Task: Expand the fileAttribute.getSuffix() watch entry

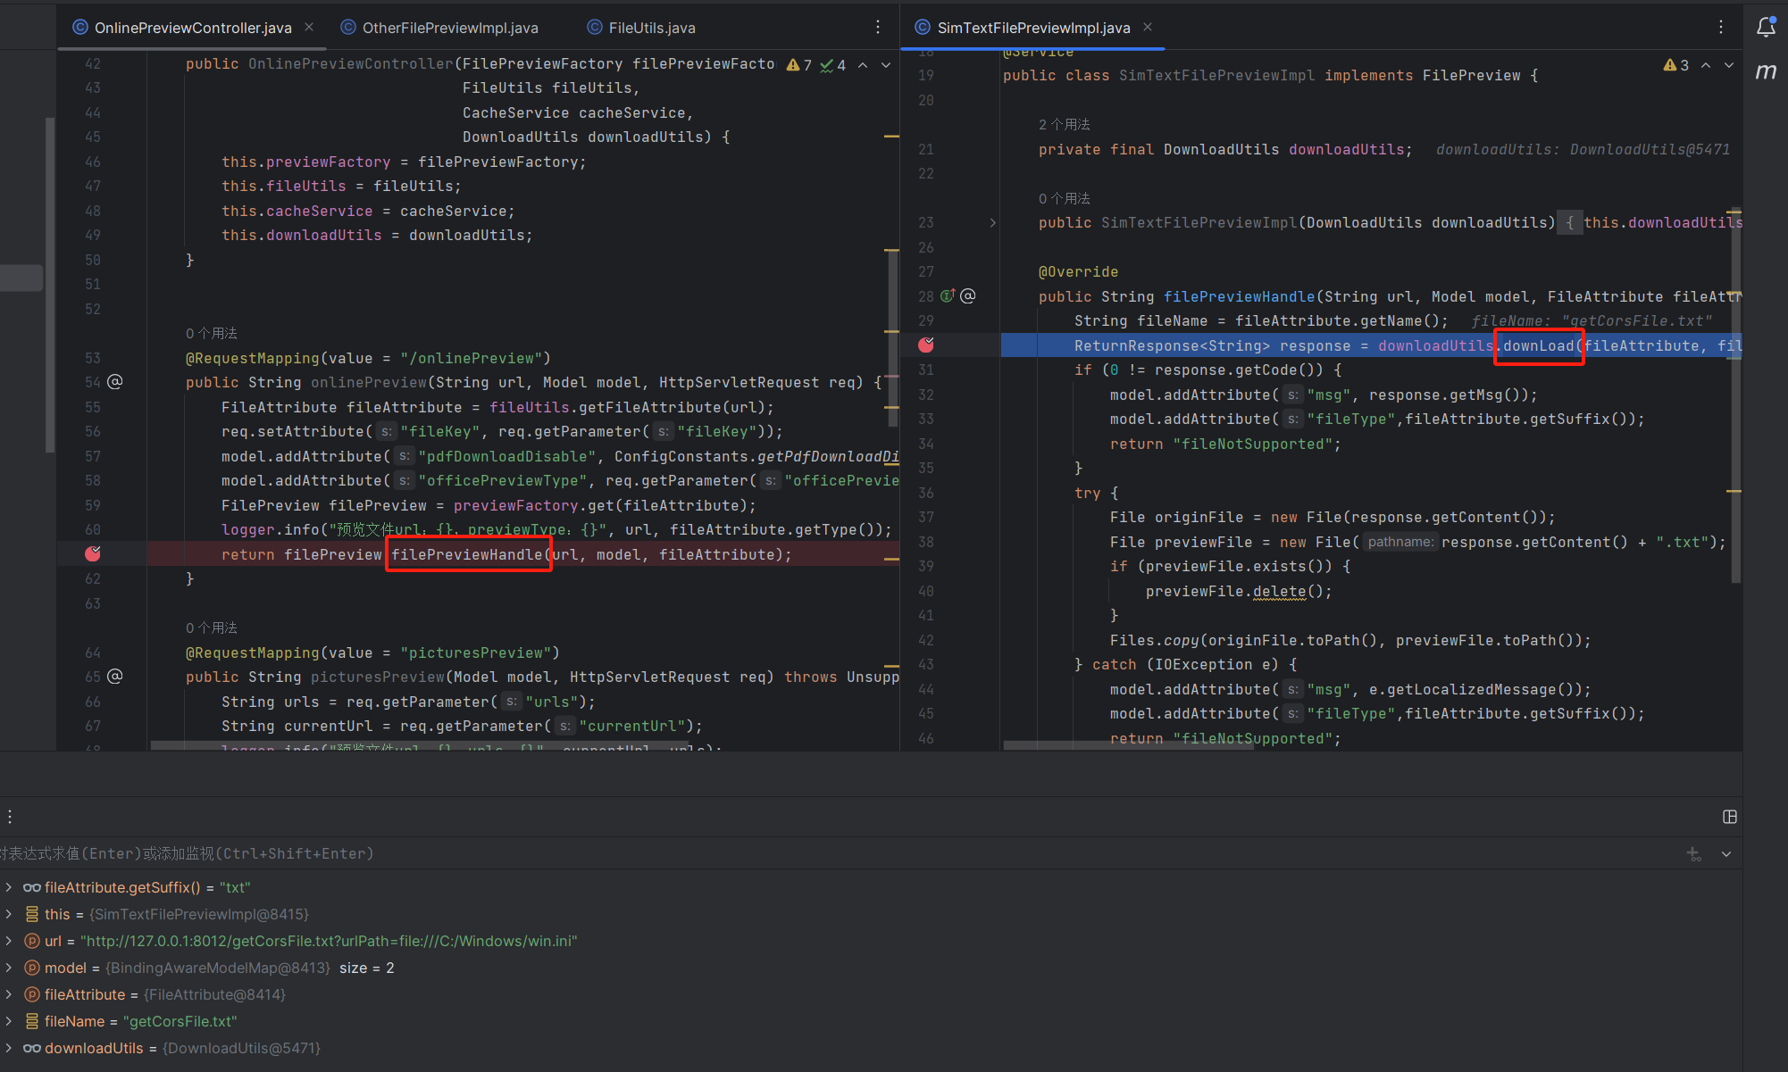Action: [x=9, y=887]
